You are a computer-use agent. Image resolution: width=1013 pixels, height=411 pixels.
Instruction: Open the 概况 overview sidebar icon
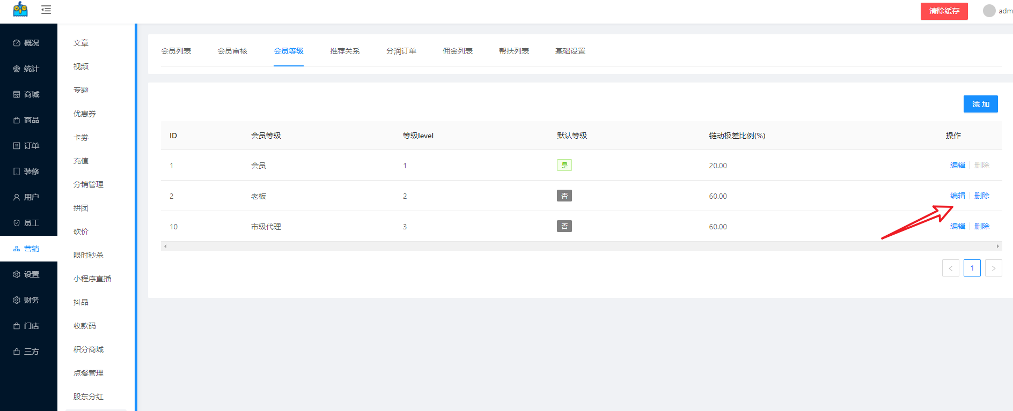tap(17, 43)
